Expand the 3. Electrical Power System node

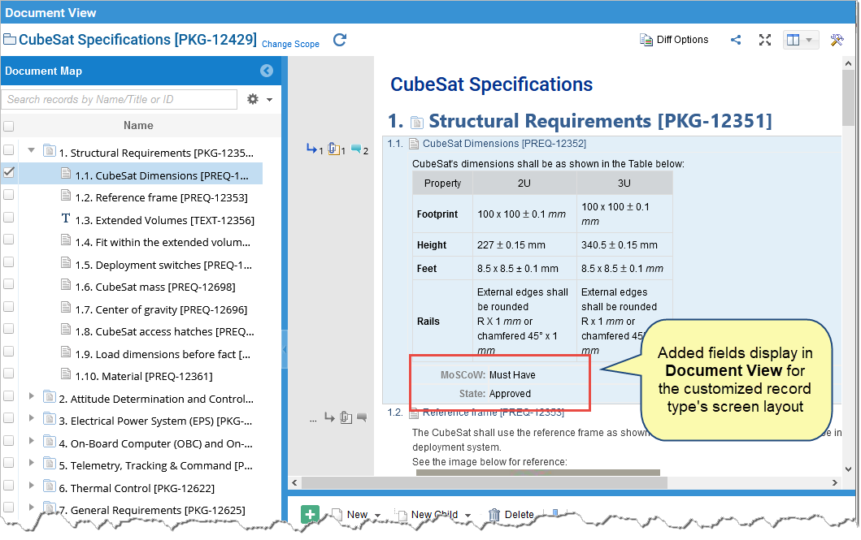pyautogui.click(x=31, y=417)
